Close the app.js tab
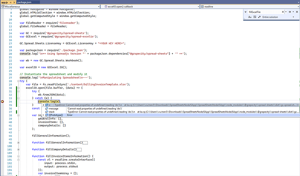Image resolution: width=300 pixels, height=176 pixels. [14, 2]
